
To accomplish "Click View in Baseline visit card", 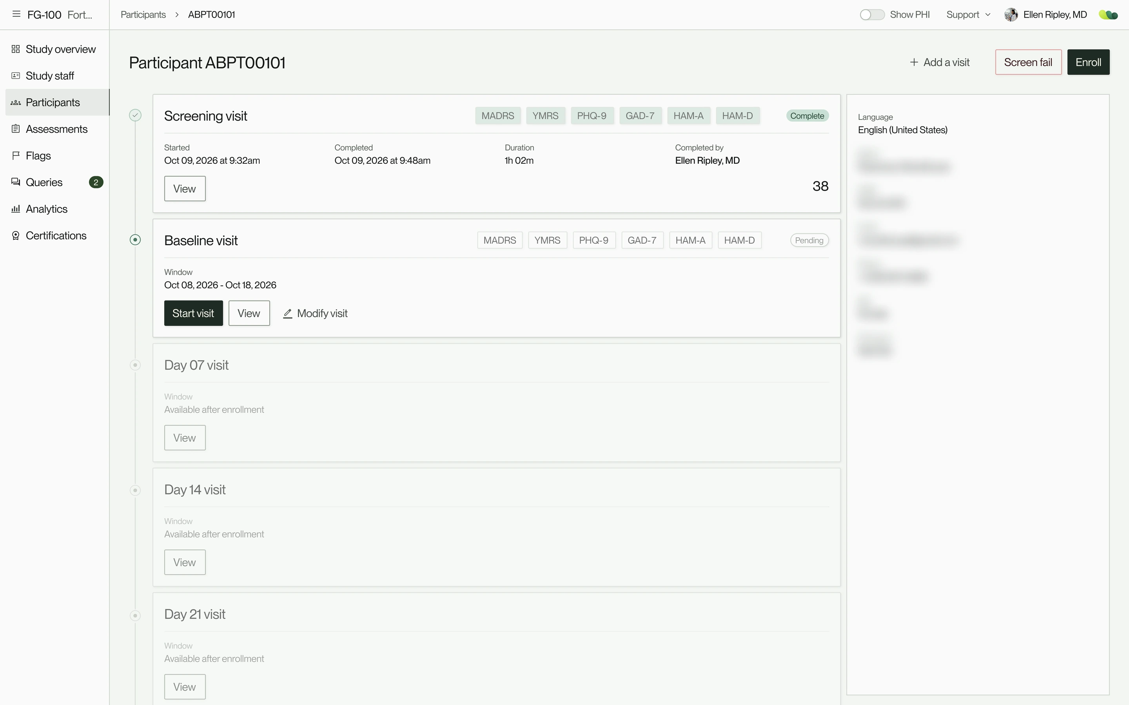I will pyautogui.click(x=249, y=313).
